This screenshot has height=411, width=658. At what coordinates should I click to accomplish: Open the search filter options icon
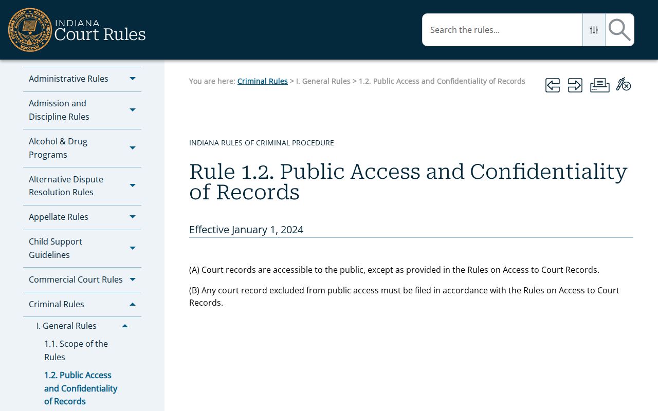(594, 30)
